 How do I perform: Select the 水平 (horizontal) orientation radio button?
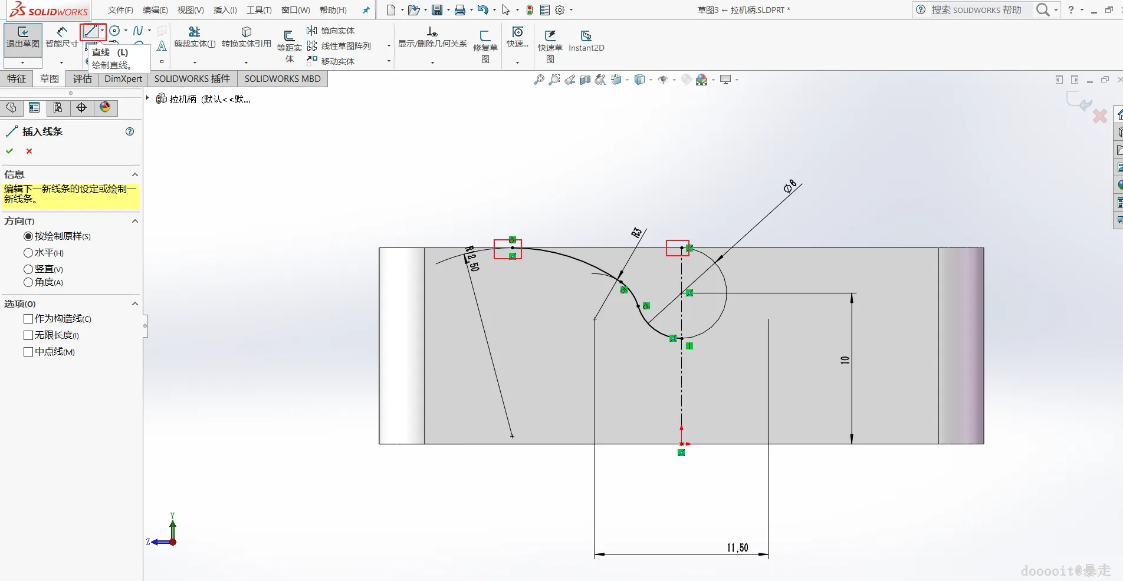click(x=28, y=253)
